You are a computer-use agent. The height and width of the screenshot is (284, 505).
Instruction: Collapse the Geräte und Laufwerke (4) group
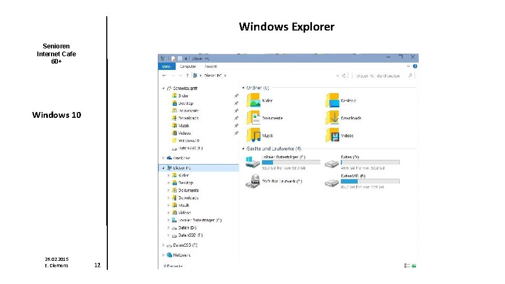(x=243, y=149)
